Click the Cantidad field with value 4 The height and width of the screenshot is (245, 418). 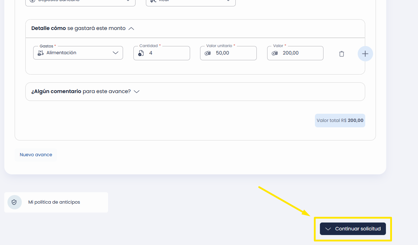(x=162, y=53)
